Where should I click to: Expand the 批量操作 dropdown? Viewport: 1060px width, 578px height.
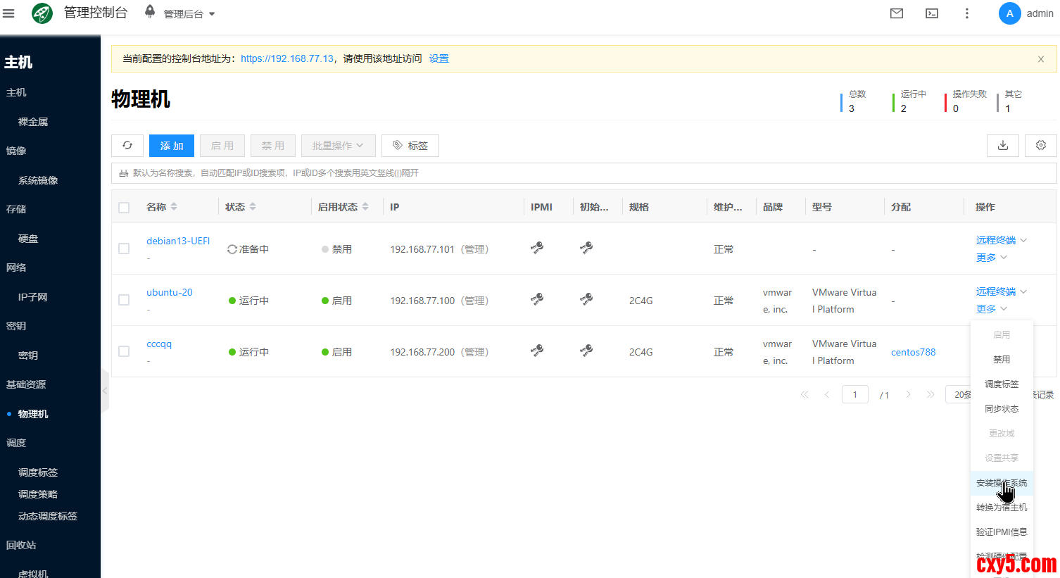[338, 146]
